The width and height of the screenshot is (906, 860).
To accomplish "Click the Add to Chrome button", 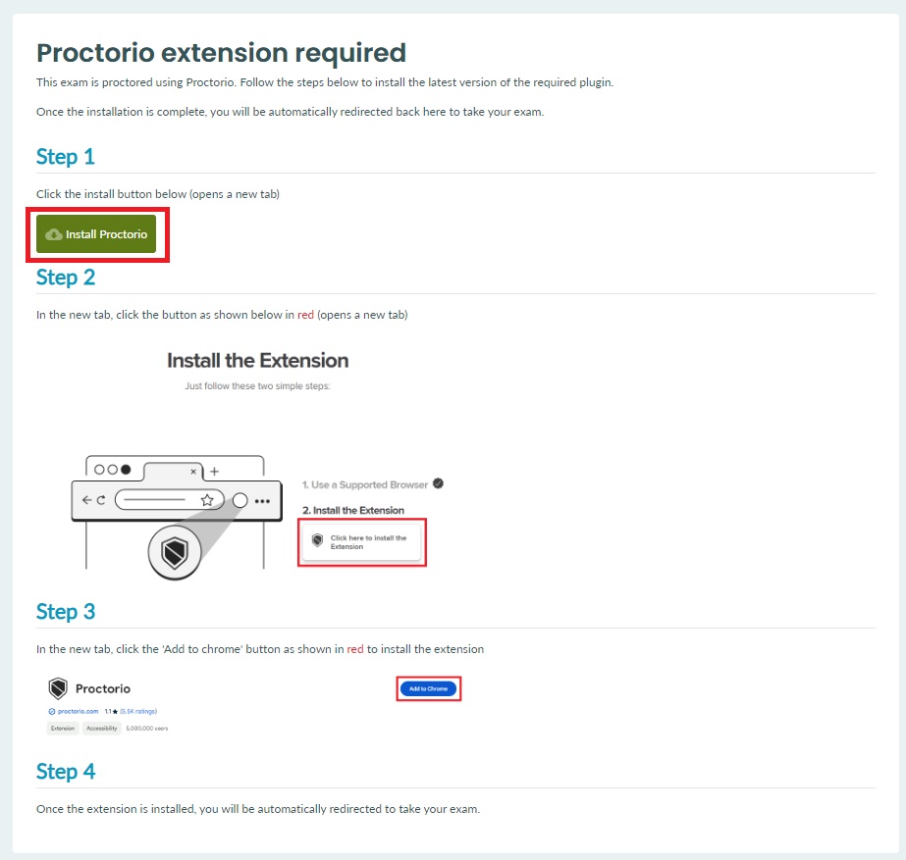I will 427,688.
